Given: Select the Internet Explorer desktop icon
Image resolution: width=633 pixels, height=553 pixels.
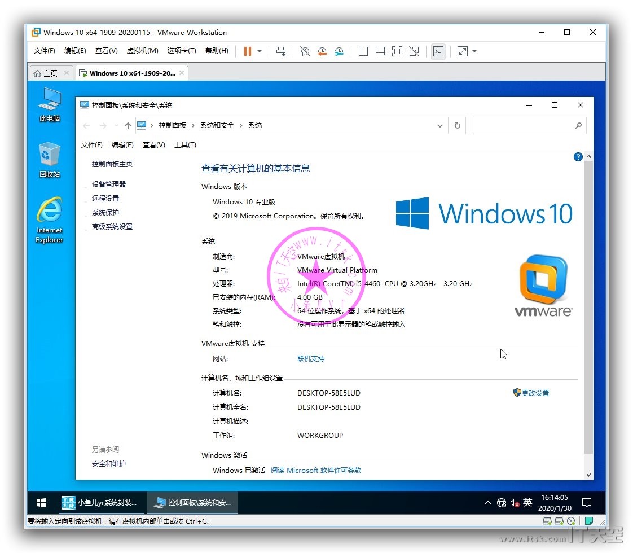Looking at the screenshot, I should tap(50, 220).
